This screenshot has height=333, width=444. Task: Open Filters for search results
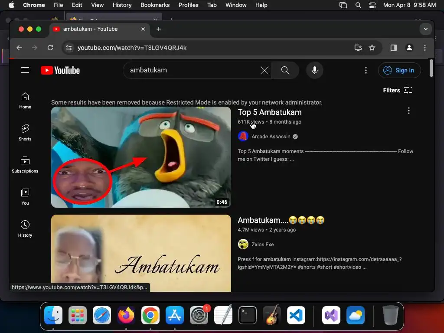coord(397,90)
